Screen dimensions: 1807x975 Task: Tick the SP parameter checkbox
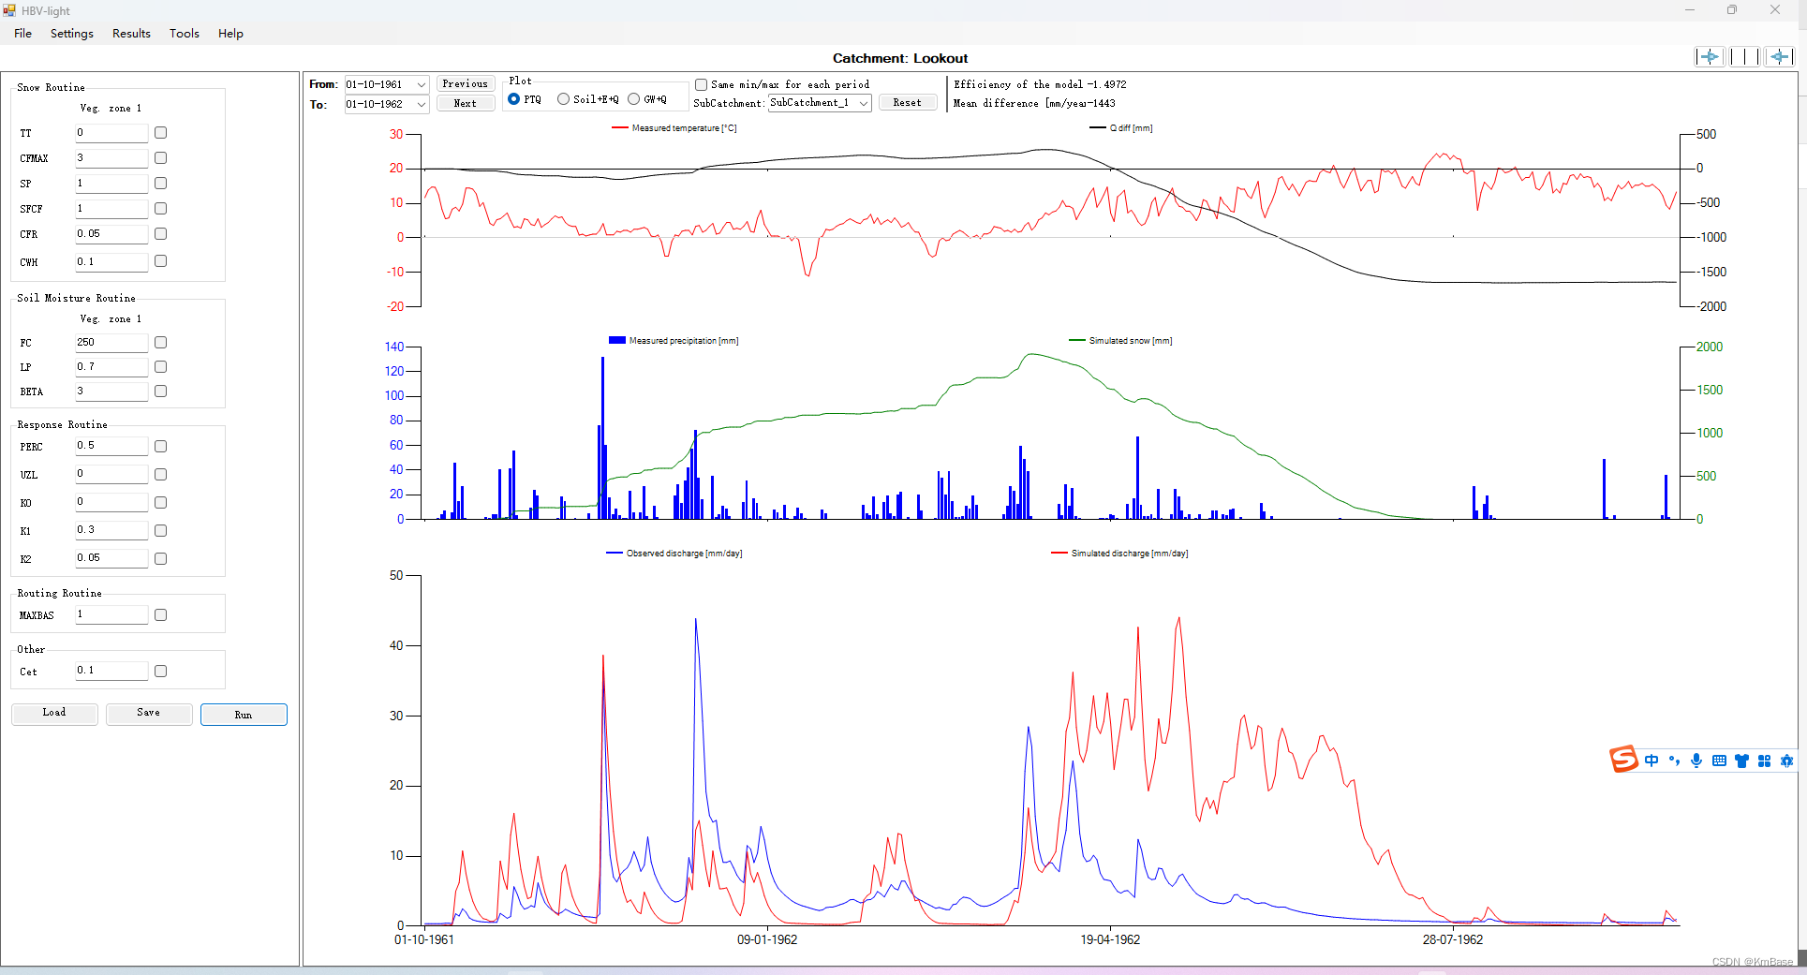(x=160, y=184)
